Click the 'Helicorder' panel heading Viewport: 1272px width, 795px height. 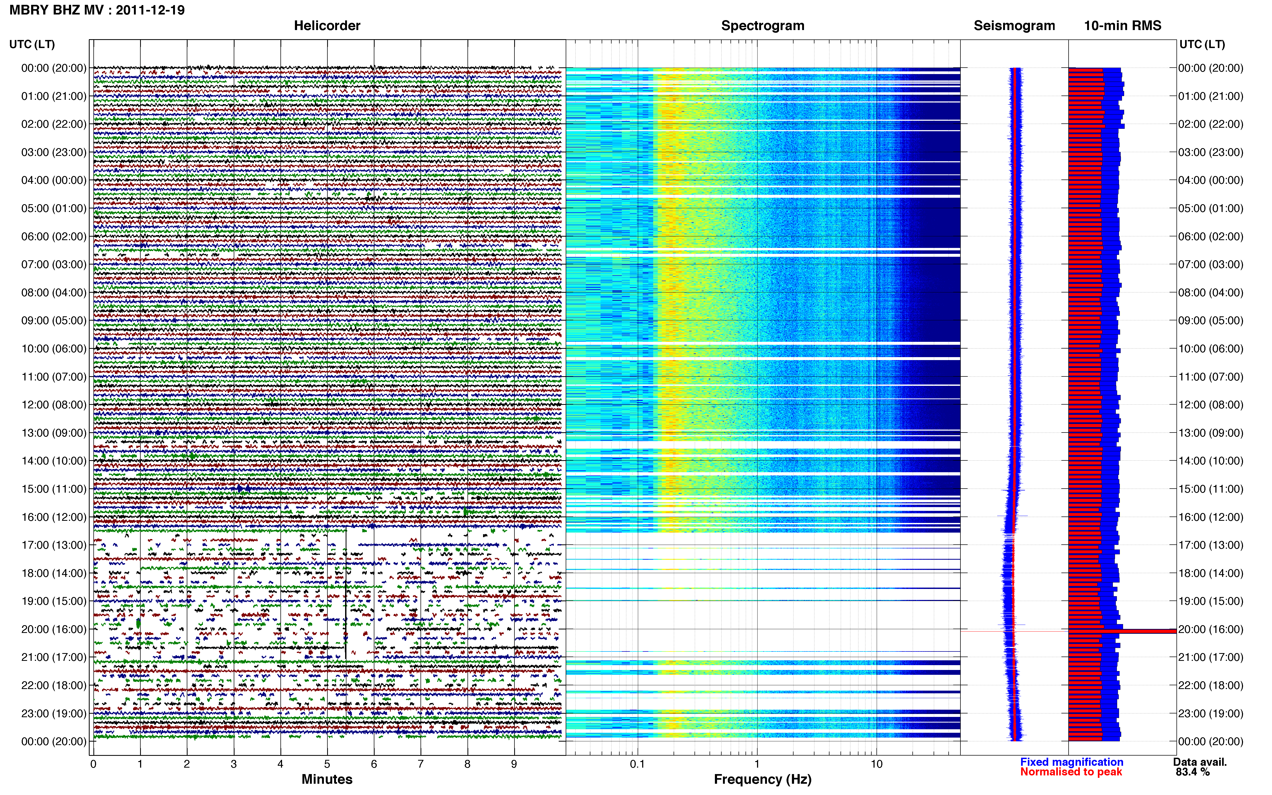pos(327,26)
